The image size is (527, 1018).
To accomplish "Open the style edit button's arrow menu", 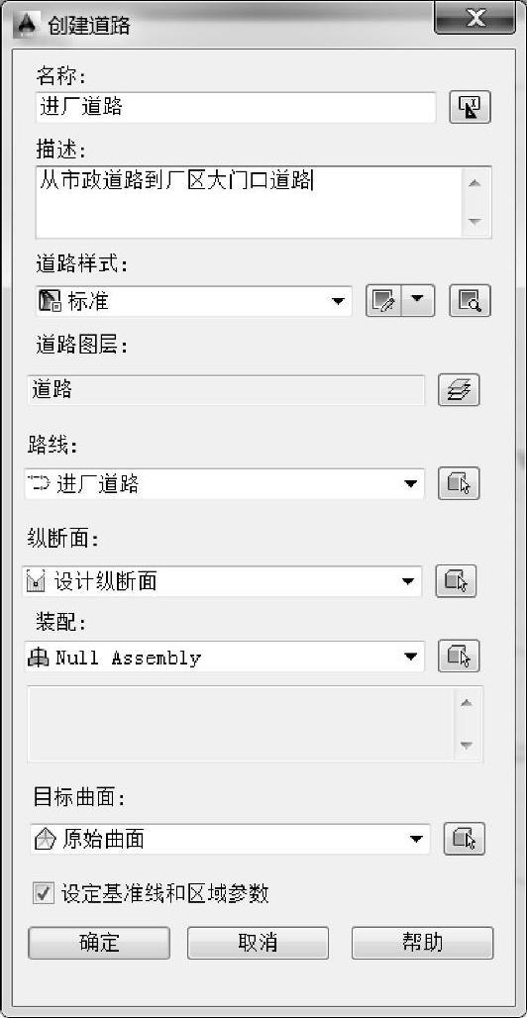I will [418, 301].
